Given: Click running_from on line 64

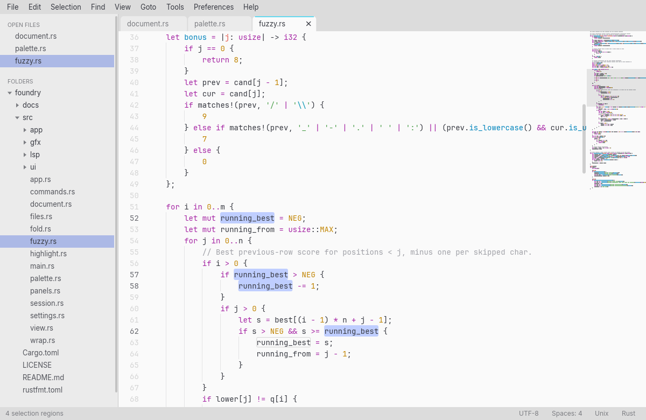Looking at the screenshot, I should coord(284,354).
